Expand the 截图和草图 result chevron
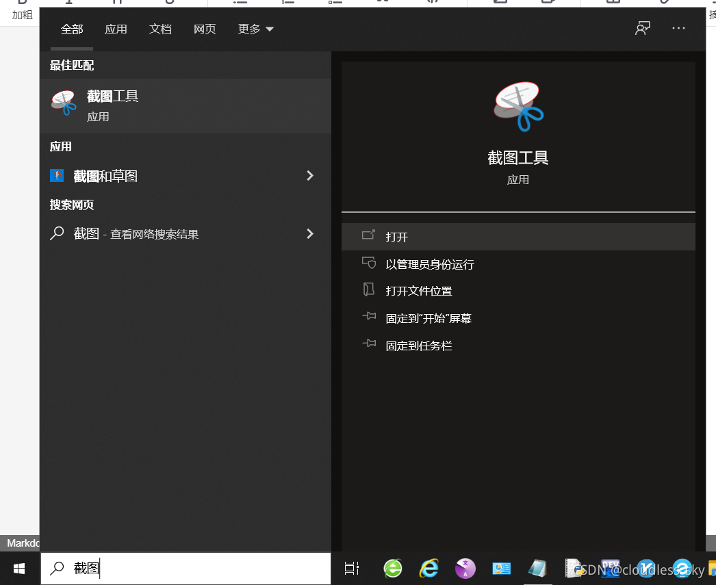The width and height of the screenshot is (716, 585). (309, 175)
